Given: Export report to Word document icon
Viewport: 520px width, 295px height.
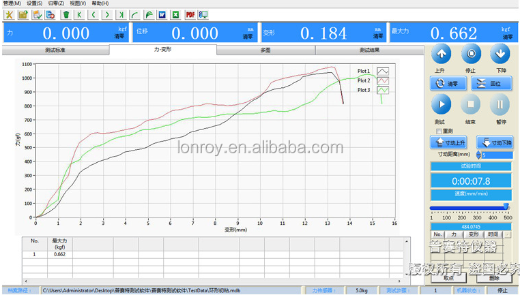Looking at the screenshot, I should 162,14.
